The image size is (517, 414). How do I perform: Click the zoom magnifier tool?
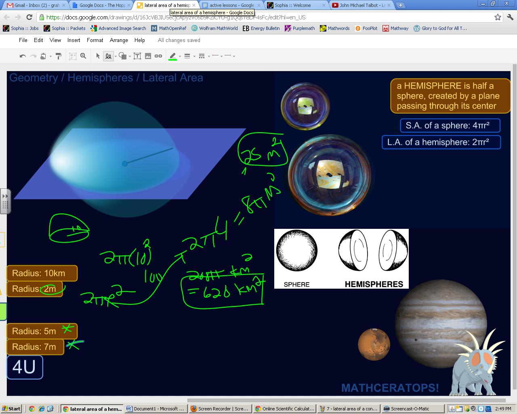pyautogui.click(x=83, y=56)
